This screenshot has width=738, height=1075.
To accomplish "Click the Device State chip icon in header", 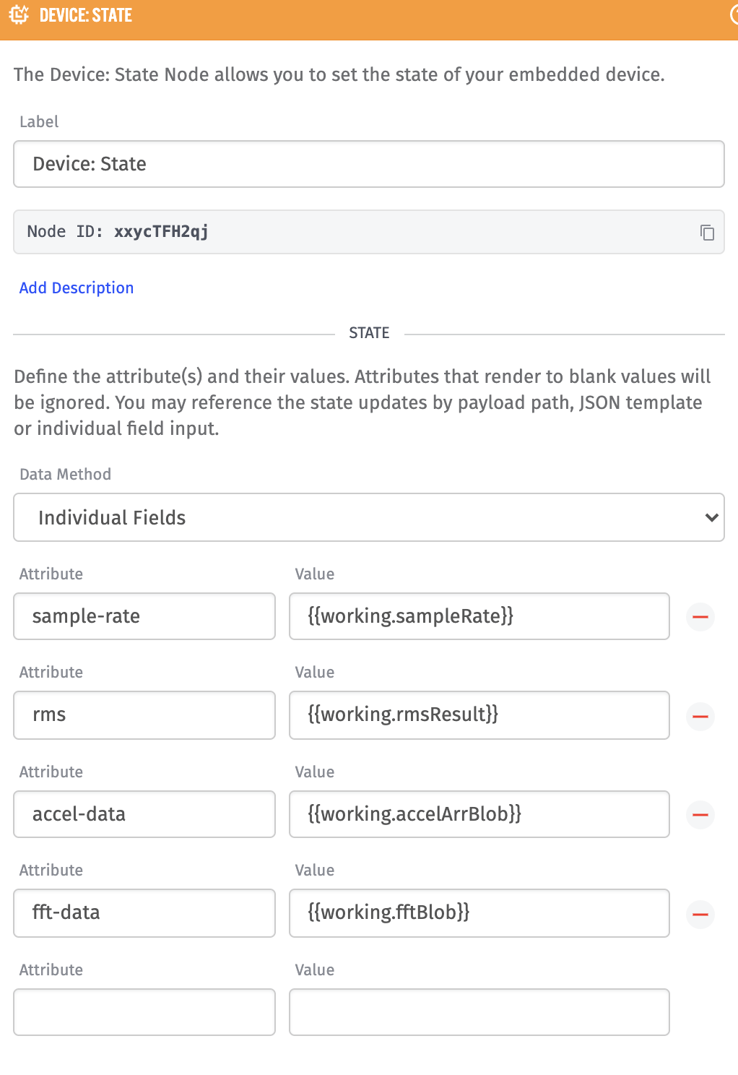I will coord(19,15).
